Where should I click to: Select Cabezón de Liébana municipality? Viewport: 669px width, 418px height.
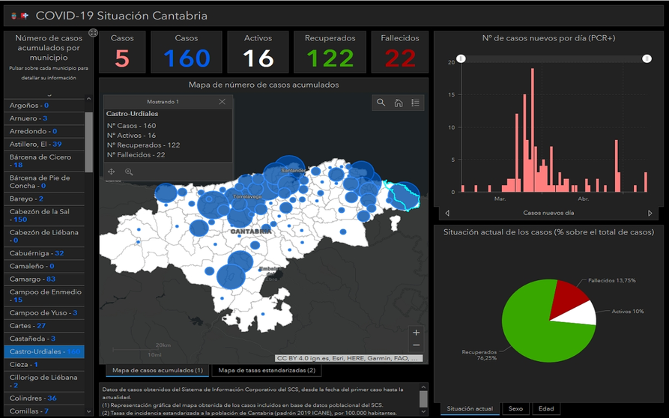[x=44, y=236]
